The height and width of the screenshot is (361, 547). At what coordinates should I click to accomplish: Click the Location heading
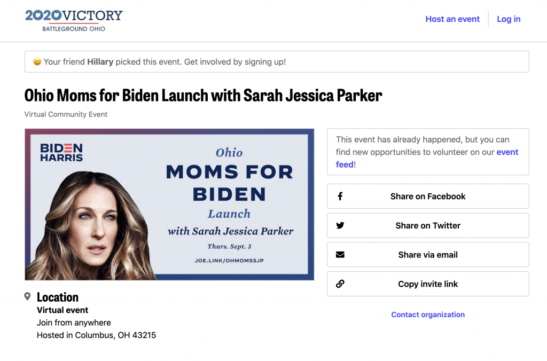click(58, 297)
